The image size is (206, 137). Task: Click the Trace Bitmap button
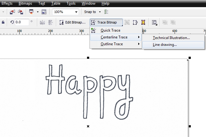106,22
